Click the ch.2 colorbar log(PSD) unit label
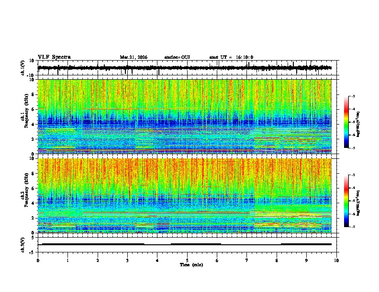This screenshot has width=379, height=292. pyautogui.click(x=358, y=203)
